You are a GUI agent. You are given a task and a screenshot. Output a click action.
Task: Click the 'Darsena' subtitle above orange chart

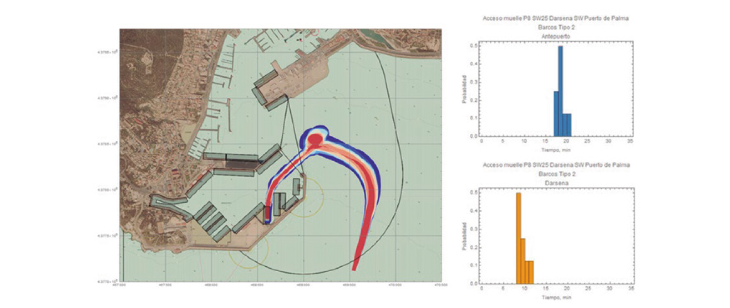[557, 183]
